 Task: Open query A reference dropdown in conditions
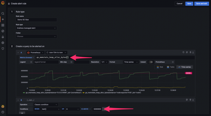coord(72,109)
